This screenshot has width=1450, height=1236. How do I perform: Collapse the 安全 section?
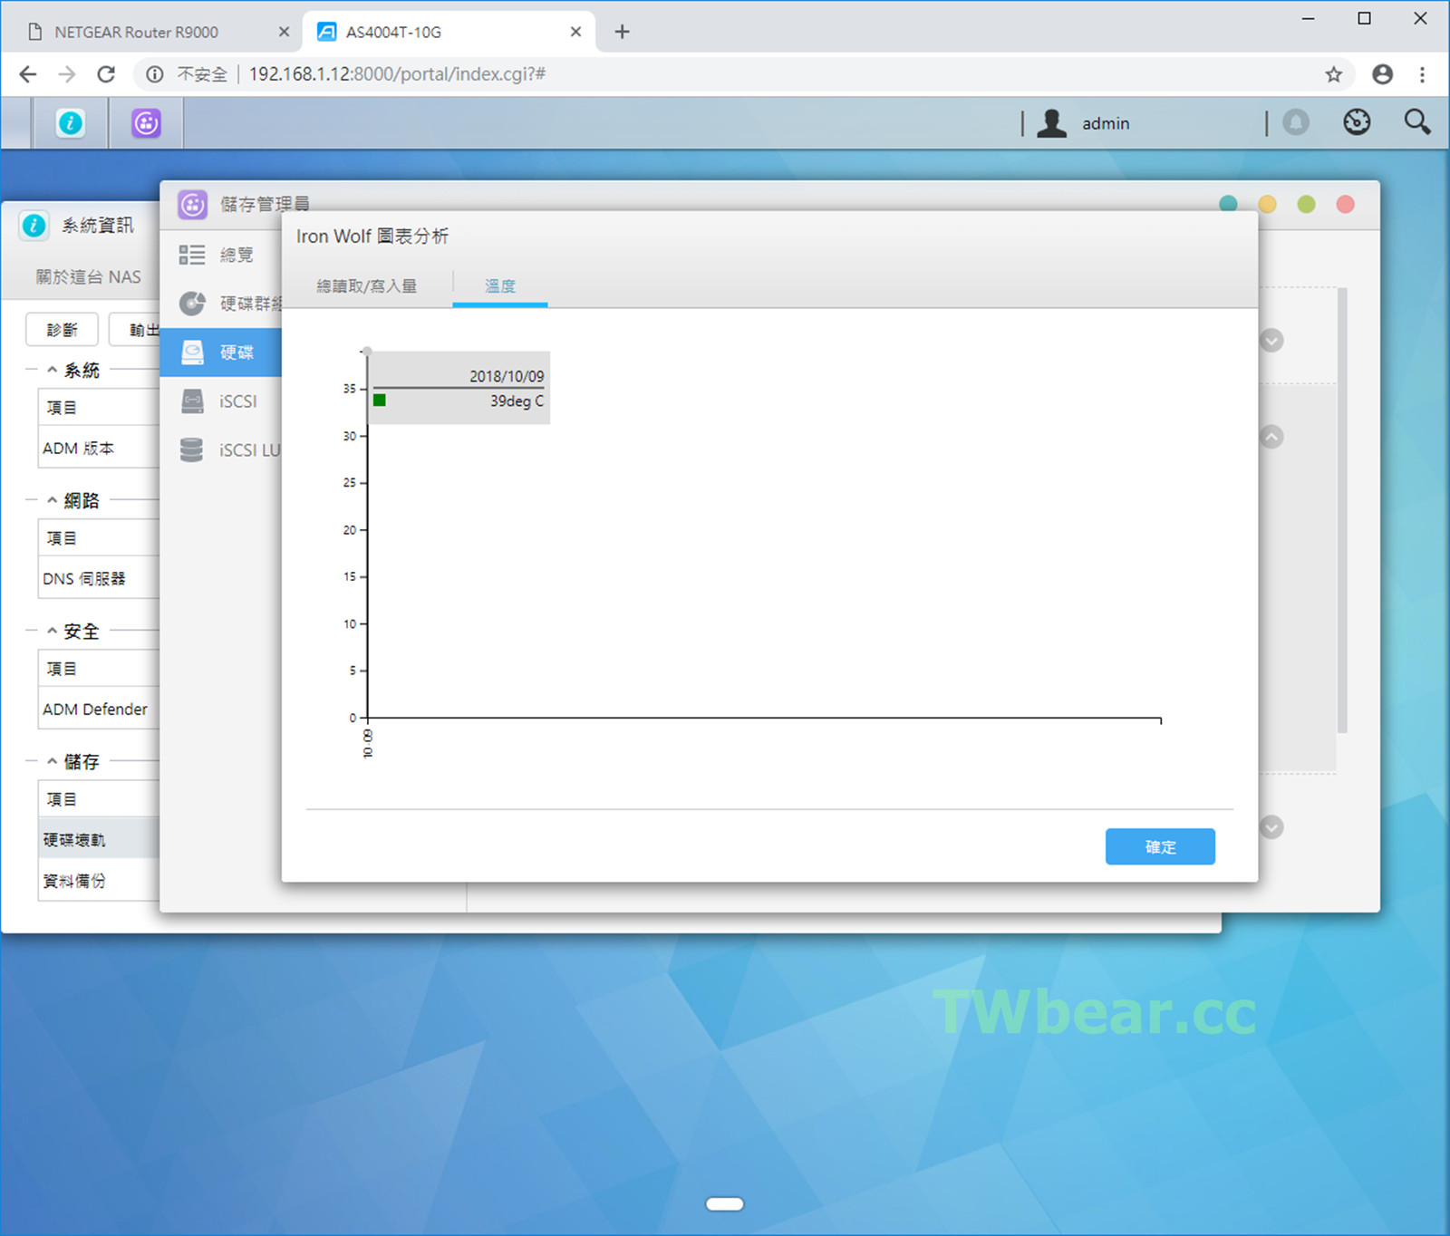click(x=53, y=632)
